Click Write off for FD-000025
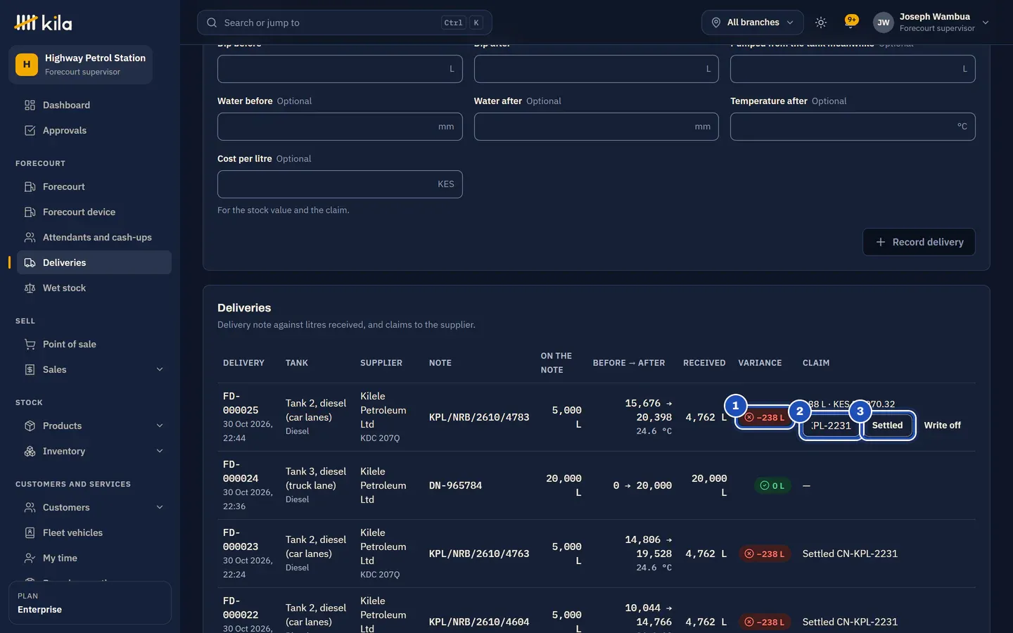This screenshot has width=1013, height=633. tap(942, 426)
